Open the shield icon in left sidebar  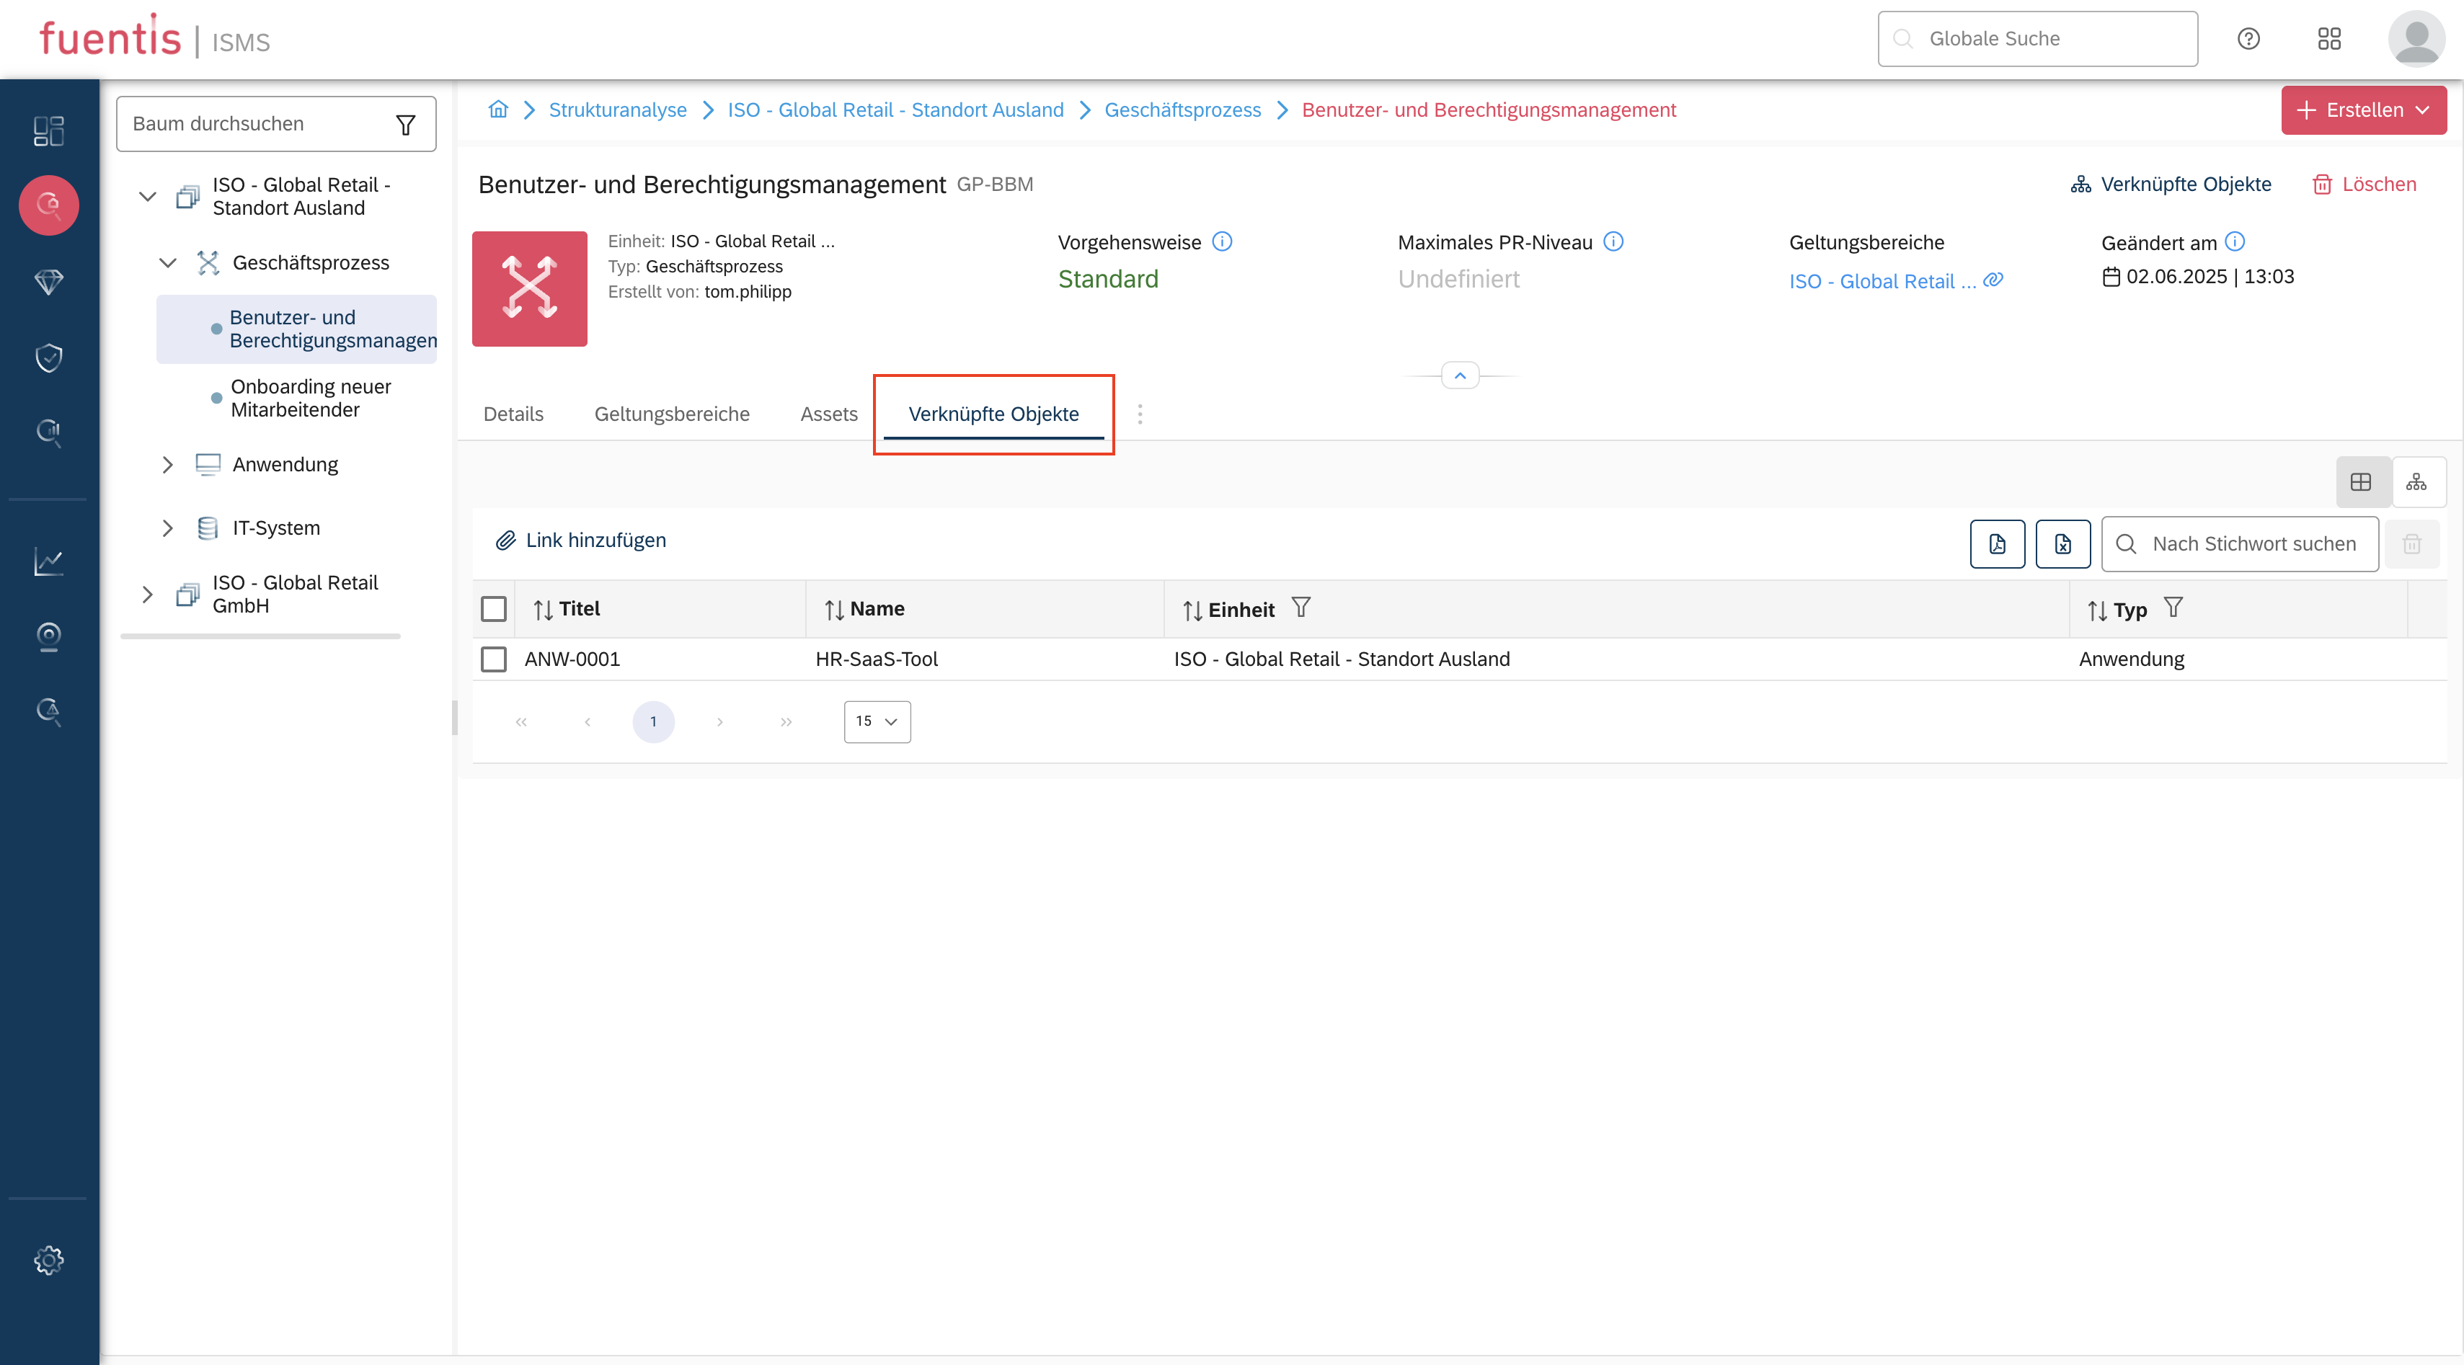(x=49, y=357)
